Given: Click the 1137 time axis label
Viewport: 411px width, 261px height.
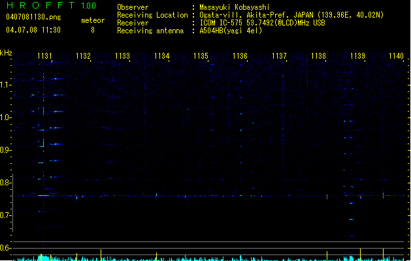Looking at the screenshot, I should coord(279,55).
